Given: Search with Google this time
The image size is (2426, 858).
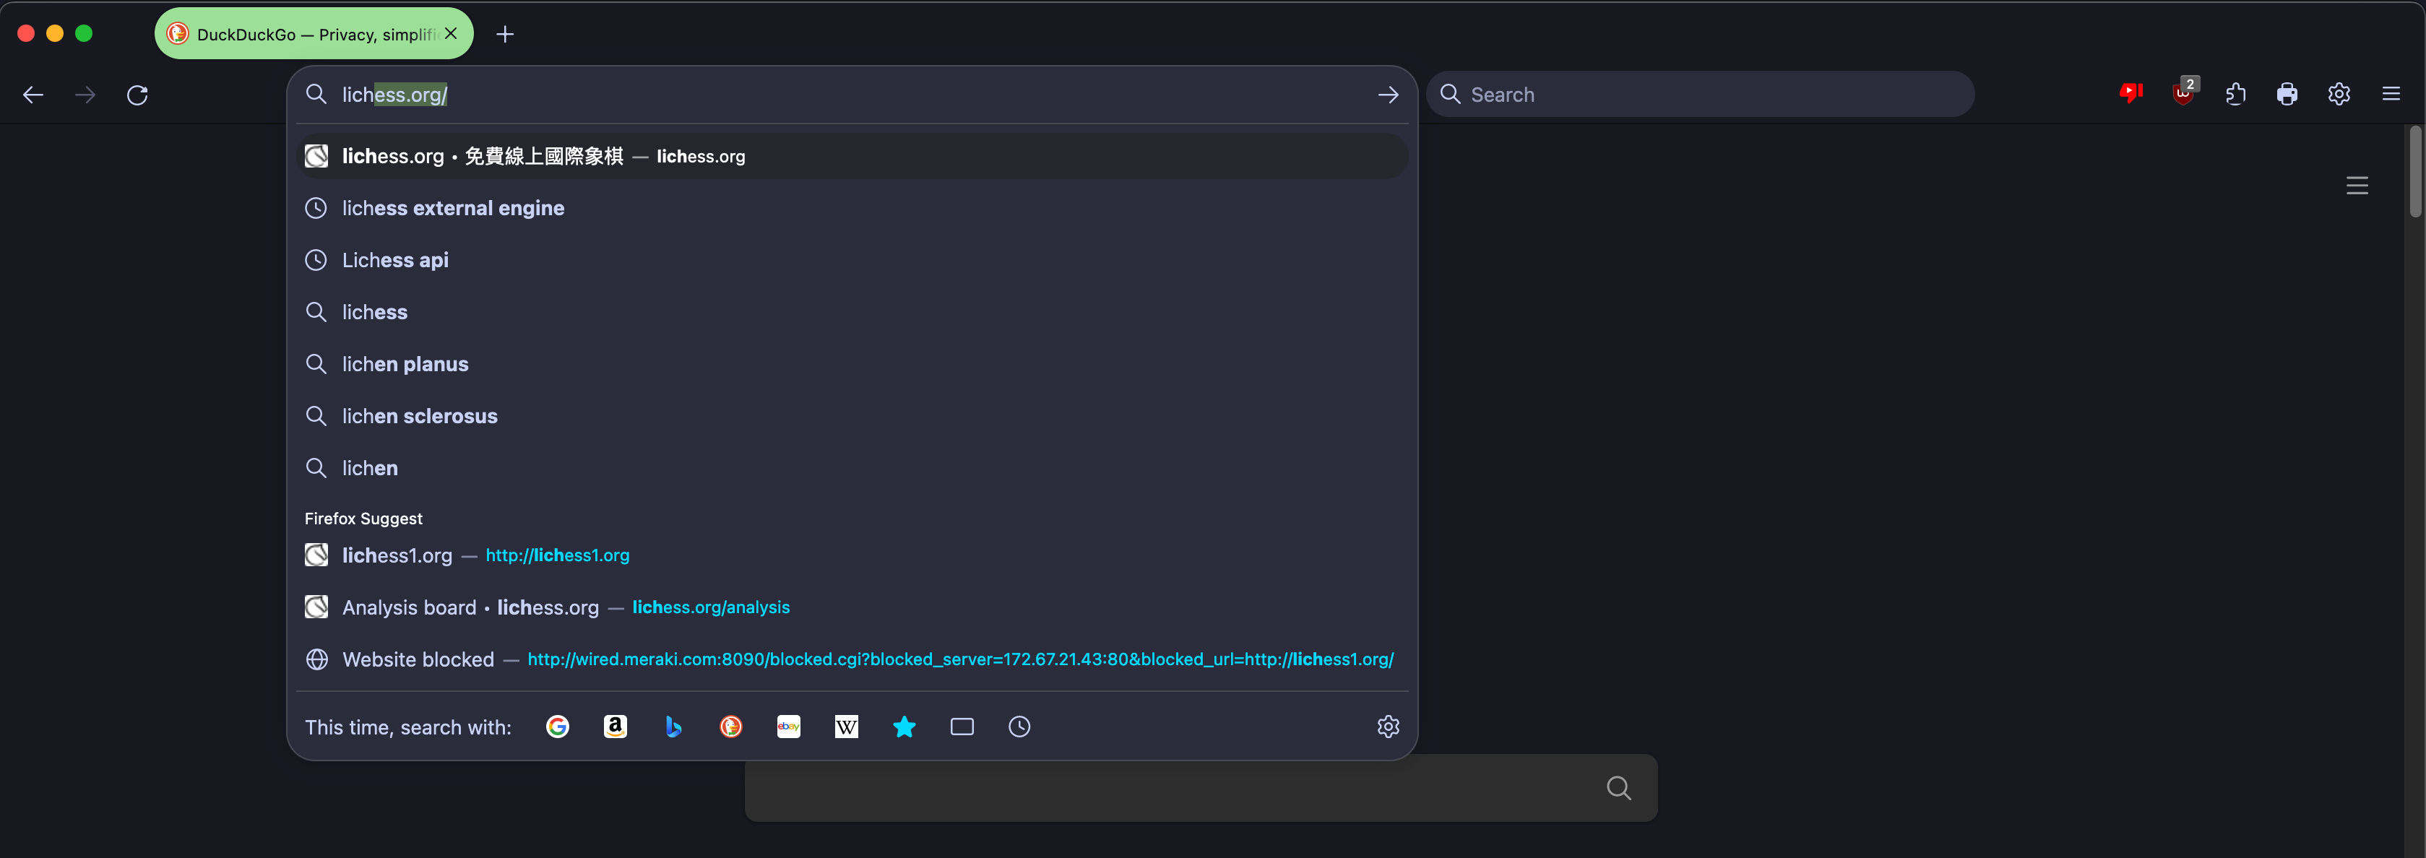Looking at the screenshot, I should tap(558, 726).
